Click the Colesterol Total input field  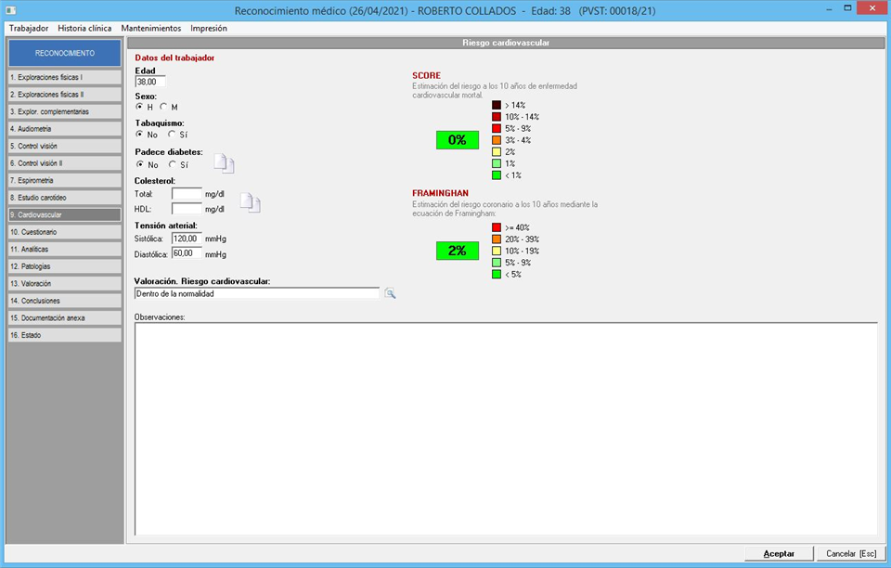[x=187, y=194]
